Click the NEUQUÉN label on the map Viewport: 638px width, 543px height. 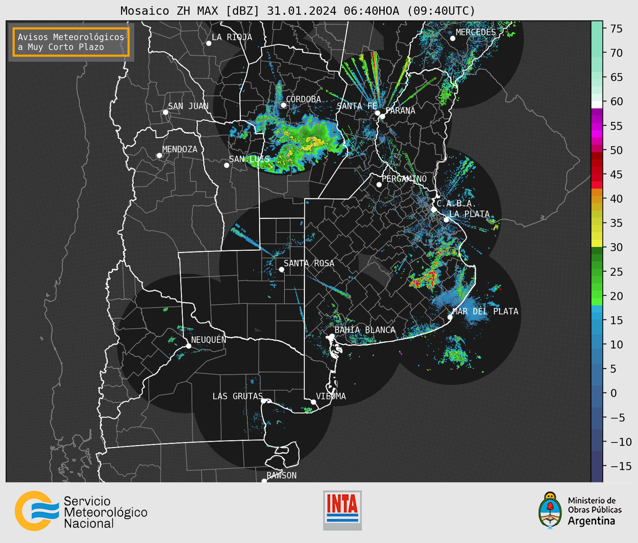(208, 339)
